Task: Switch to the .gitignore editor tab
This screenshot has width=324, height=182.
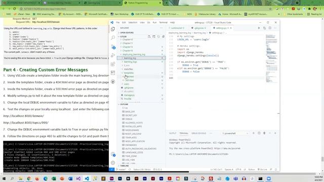Action: click(199, 28)
